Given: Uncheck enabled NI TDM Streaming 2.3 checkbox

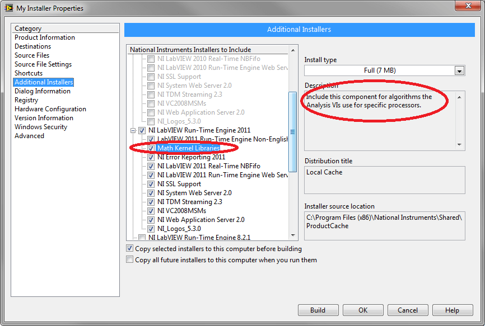Looking at the screenshot, I should [x=151, y=202].
